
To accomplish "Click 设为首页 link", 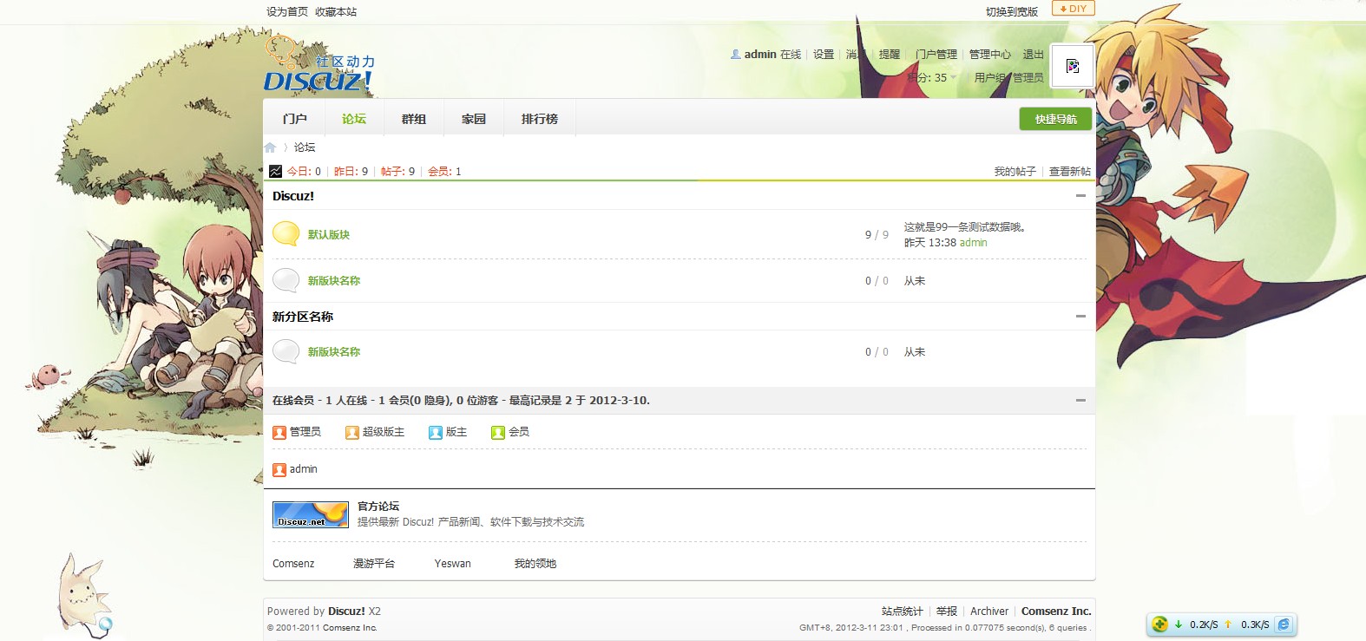I will pos(287,12).
